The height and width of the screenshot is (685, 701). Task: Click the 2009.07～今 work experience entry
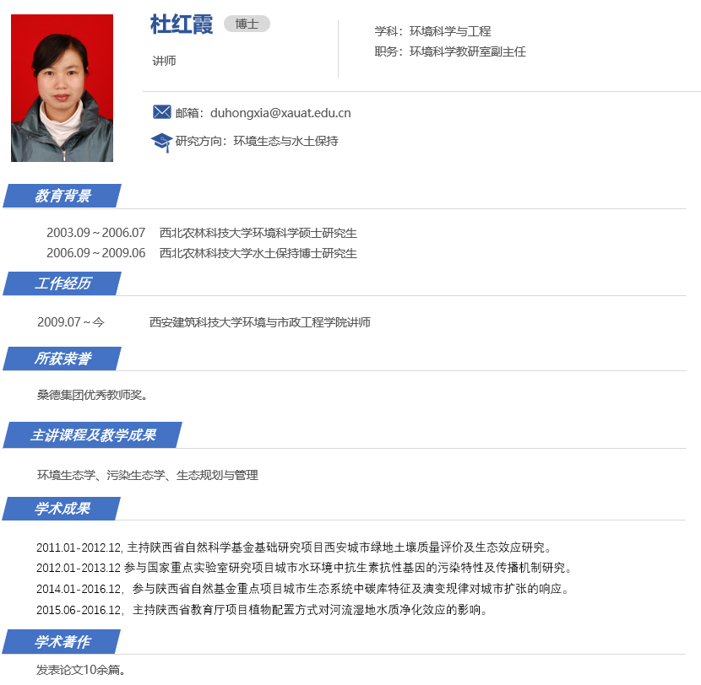coord(204,322)
